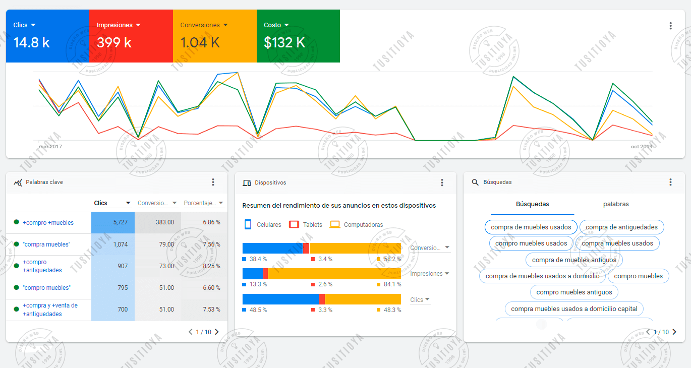Select search chip compra de antiguedades
Screen dimensions: 691x368
tap(621, 227)
